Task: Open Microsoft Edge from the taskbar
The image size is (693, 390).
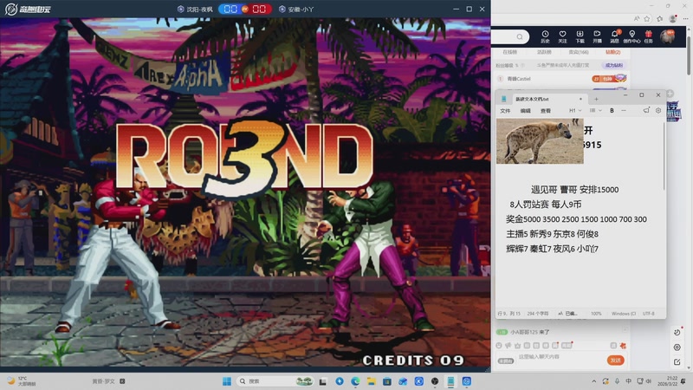Action: tap(355, 381)
